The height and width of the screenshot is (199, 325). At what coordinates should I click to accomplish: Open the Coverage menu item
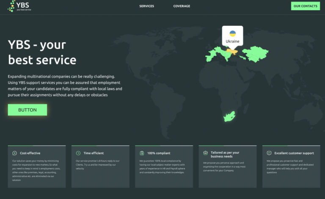click(x=182, y=6)
